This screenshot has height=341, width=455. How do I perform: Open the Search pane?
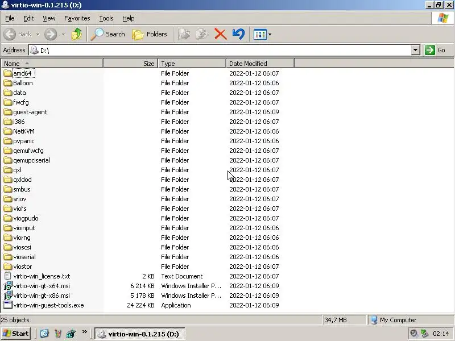coord(108,34)
